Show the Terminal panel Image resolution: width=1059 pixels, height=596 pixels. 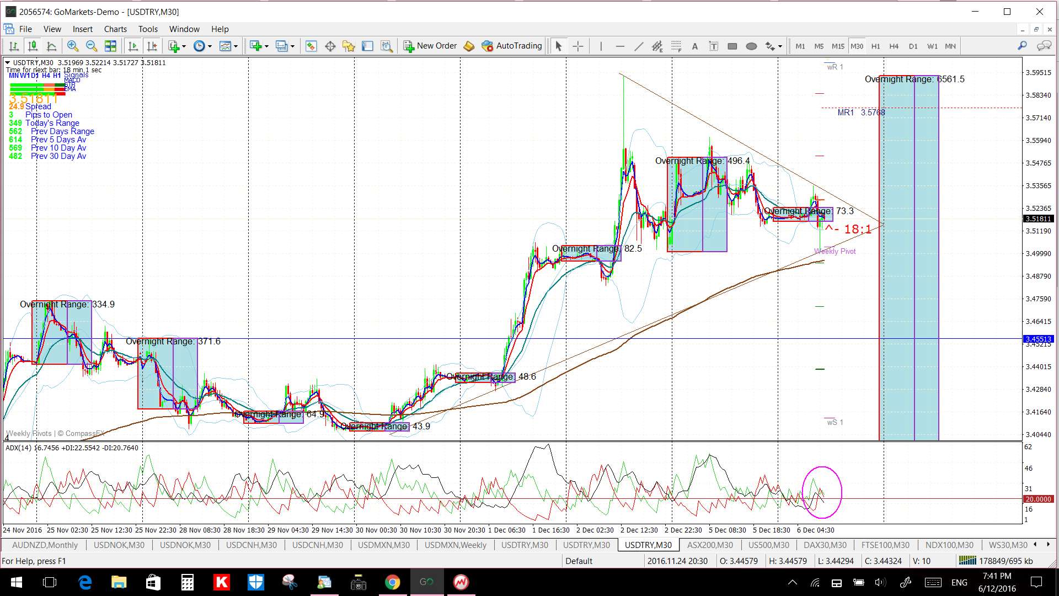coord(367,46)
